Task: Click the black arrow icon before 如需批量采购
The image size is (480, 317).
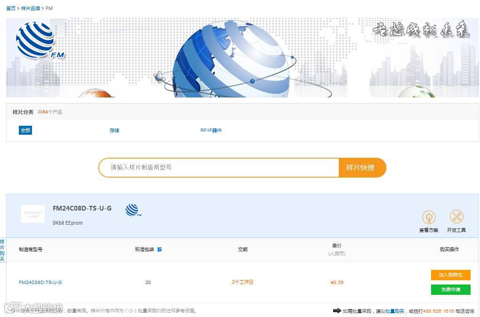Action: tap(337, 310)
